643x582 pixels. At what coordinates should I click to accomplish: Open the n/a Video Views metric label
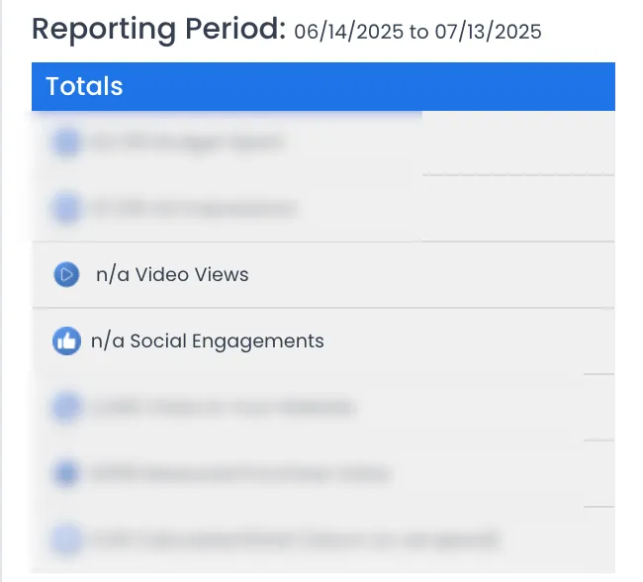coord(172,274)
